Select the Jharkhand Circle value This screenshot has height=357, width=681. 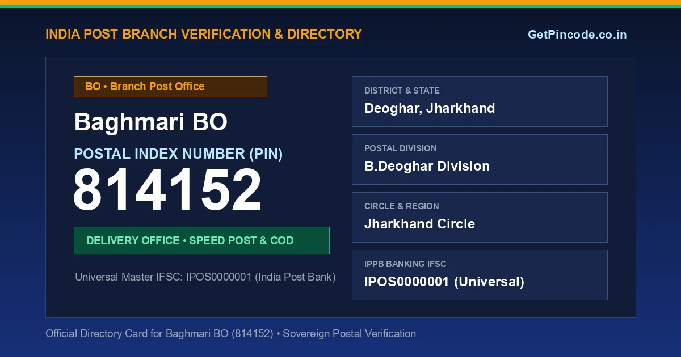pos(419,224)
